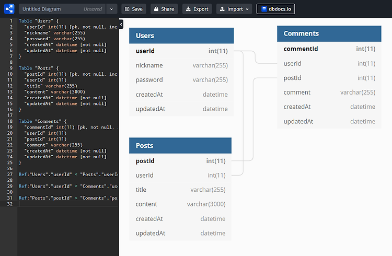Click password row in Users table

[181, 80]
